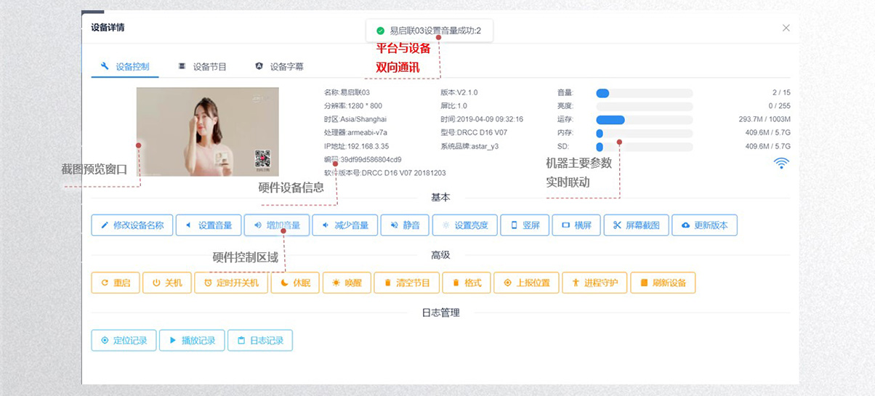Click the 上报位置 report location button
875x396 pixels.
point(526,283)
